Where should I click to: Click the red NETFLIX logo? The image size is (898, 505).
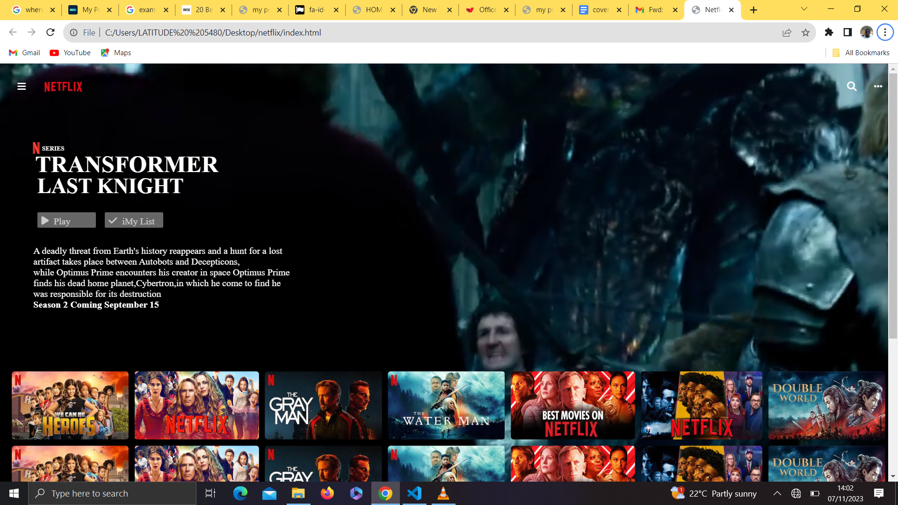coord(63,87)
